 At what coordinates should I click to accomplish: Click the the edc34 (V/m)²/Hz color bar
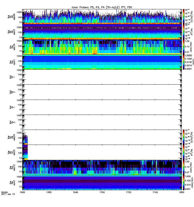(x=183, y=137)
